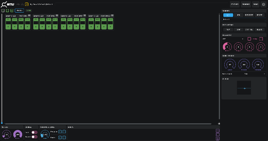Click the XY plot pad
268x141 pixels.
point(244,88)
